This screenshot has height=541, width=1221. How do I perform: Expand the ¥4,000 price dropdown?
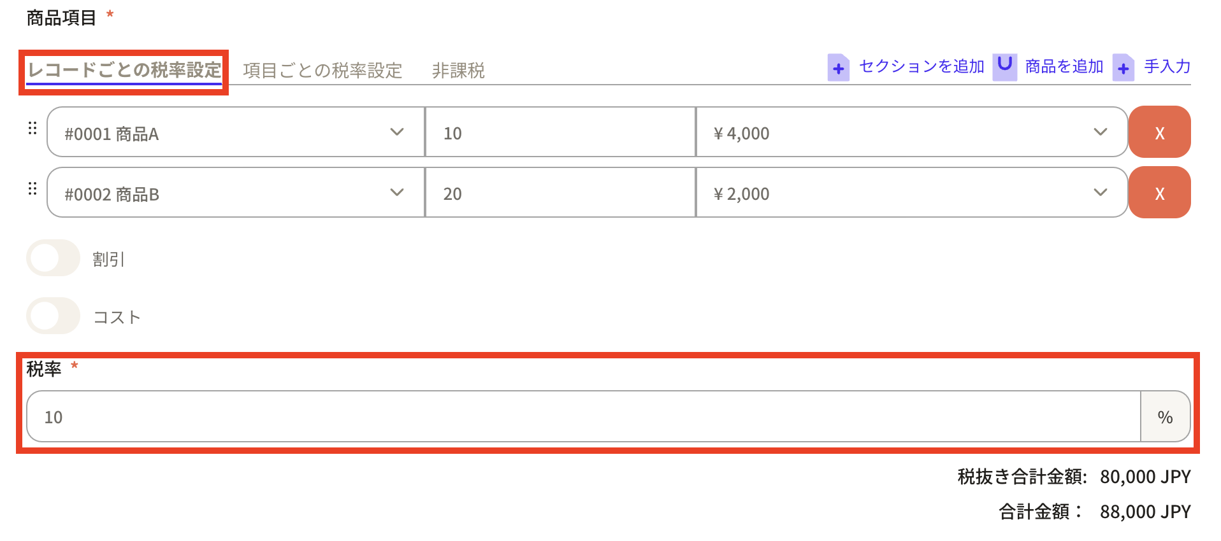(911, 132)
